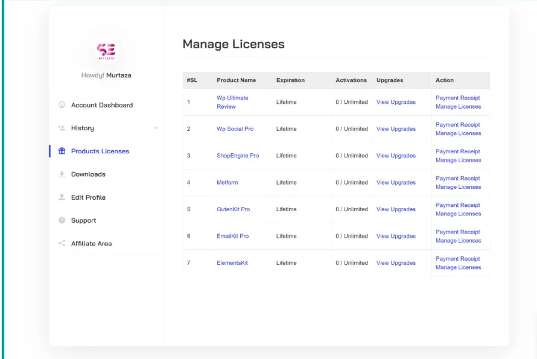This screenshot has height=359, width=537.
Task: Click the Support question mark icon
Action: click(62, 220)
